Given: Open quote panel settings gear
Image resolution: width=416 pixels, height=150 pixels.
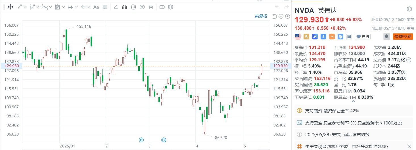Looking at the screenshot, I should coord(409,9).
